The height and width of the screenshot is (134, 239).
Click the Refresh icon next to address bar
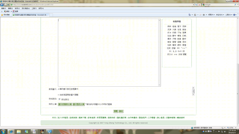tap(196, 5)
